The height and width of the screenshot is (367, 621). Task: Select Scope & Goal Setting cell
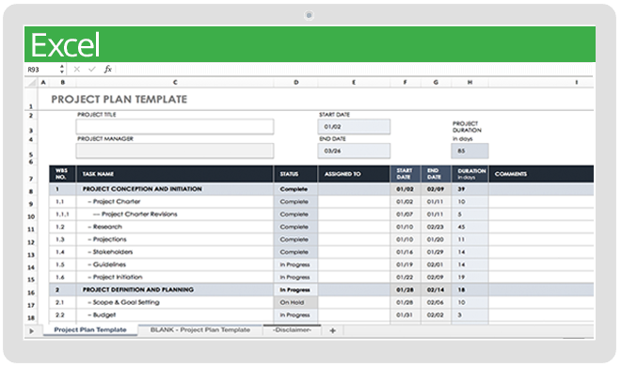click(x=175, y=302)
